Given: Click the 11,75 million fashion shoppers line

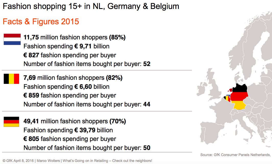Looking at the screenshot, I should [74, 37].
